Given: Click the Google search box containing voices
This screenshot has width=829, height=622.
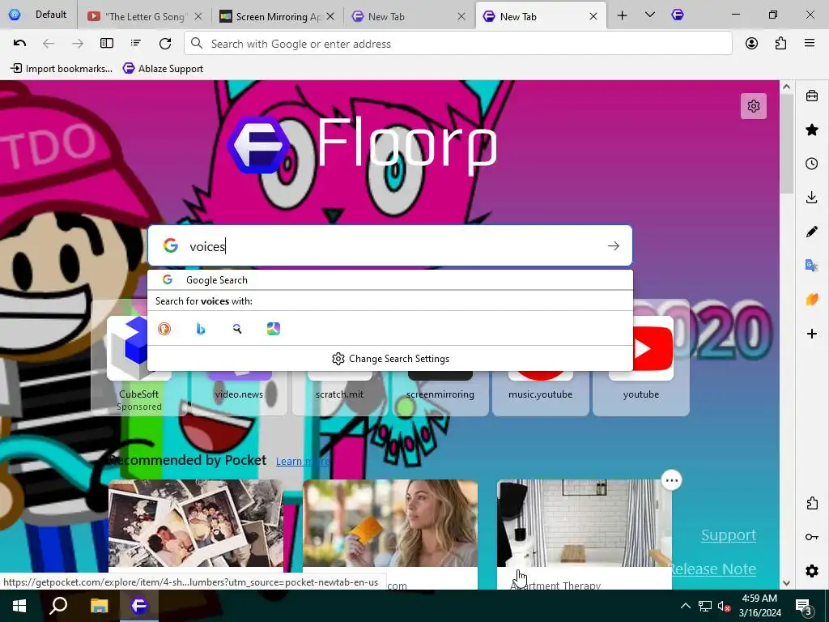Looking at the screenshot, I should pyautogui.click(x=389, y=246).
